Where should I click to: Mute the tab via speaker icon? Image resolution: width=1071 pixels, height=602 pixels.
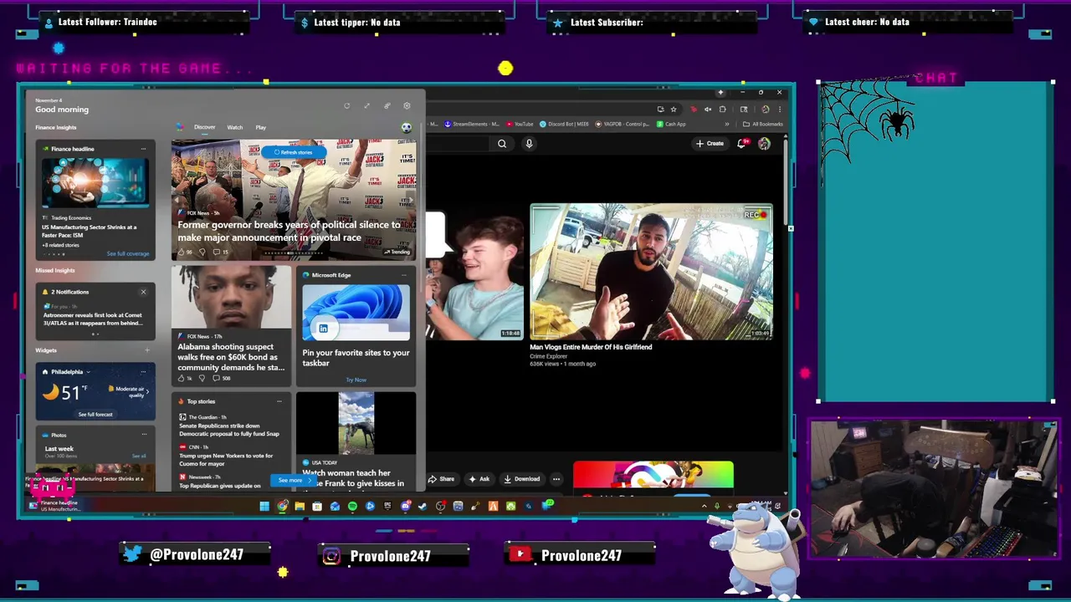[x=708, y=109]
